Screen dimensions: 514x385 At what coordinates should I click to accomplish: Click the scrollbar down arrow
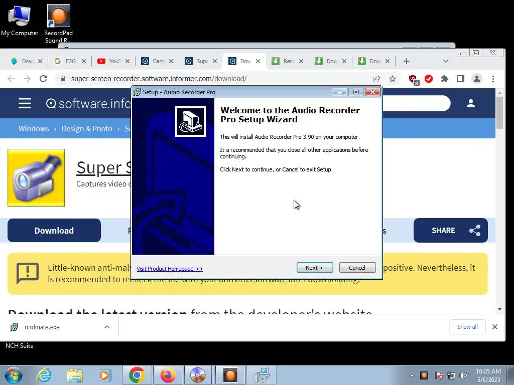click(x=499, y=309)
